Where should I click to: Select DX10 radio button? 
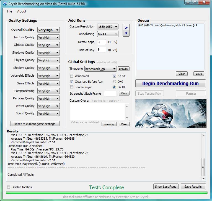tap(114, 87)
